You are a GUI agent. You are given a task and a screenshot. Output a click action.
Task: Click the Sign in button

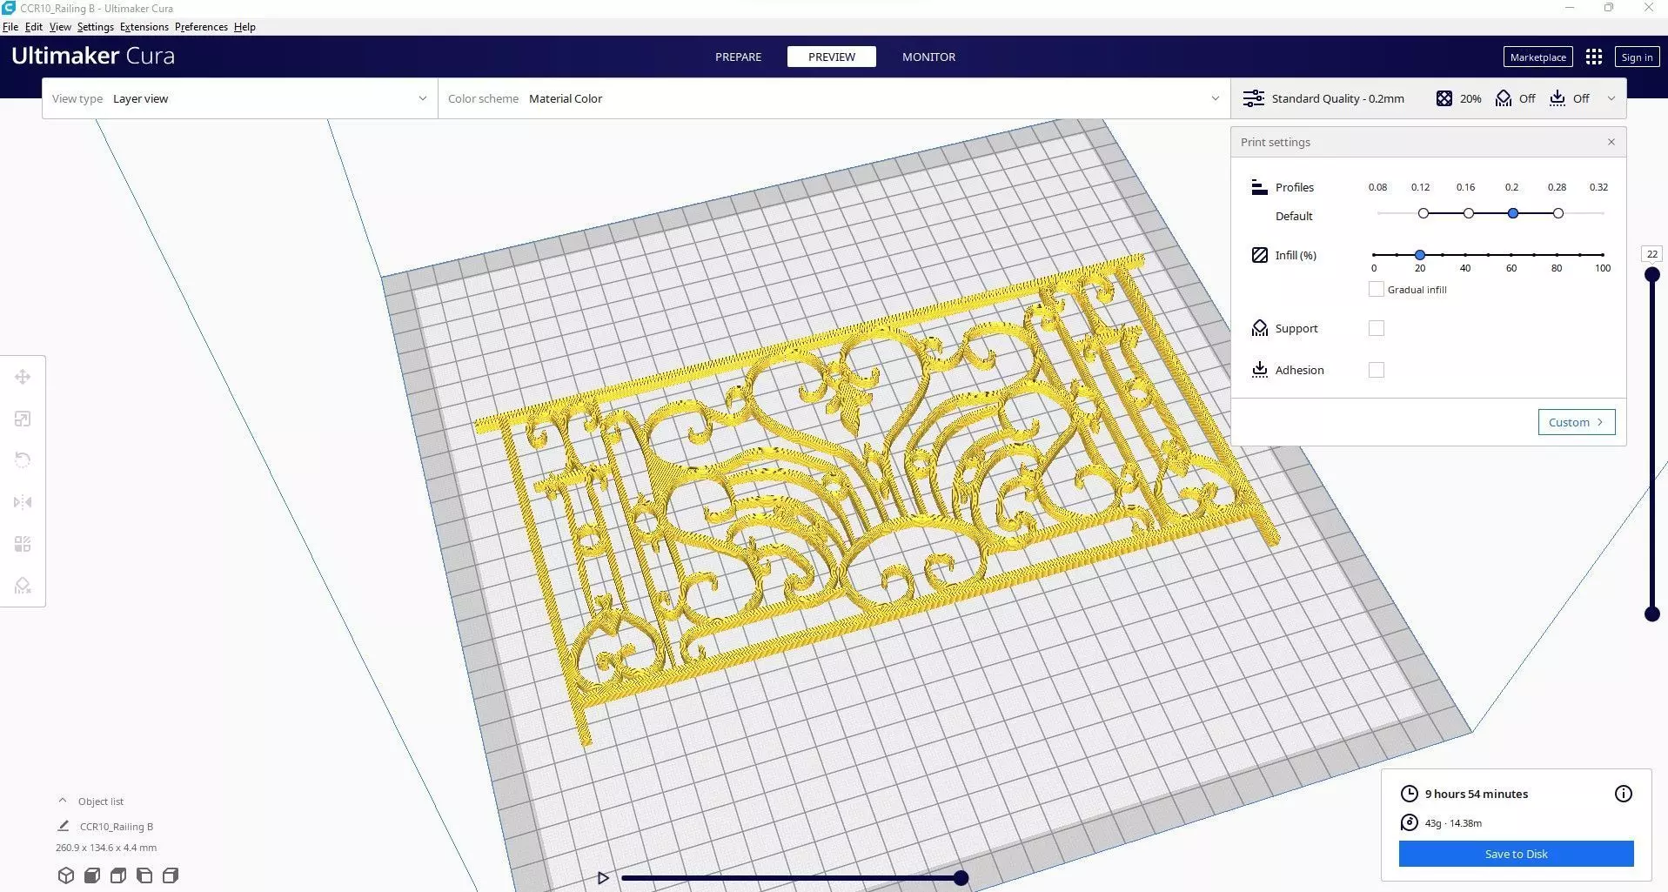click(x=1637, y=57)
